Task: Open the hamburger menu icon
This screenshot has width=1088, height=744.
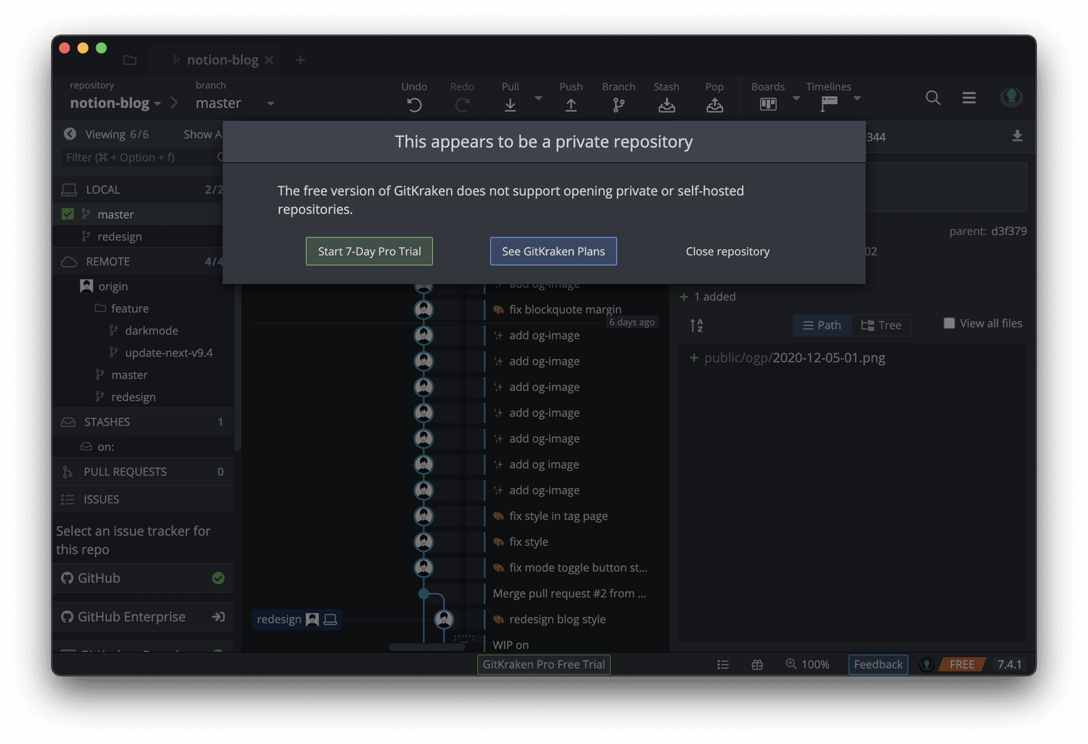Action: click(969, 98)
